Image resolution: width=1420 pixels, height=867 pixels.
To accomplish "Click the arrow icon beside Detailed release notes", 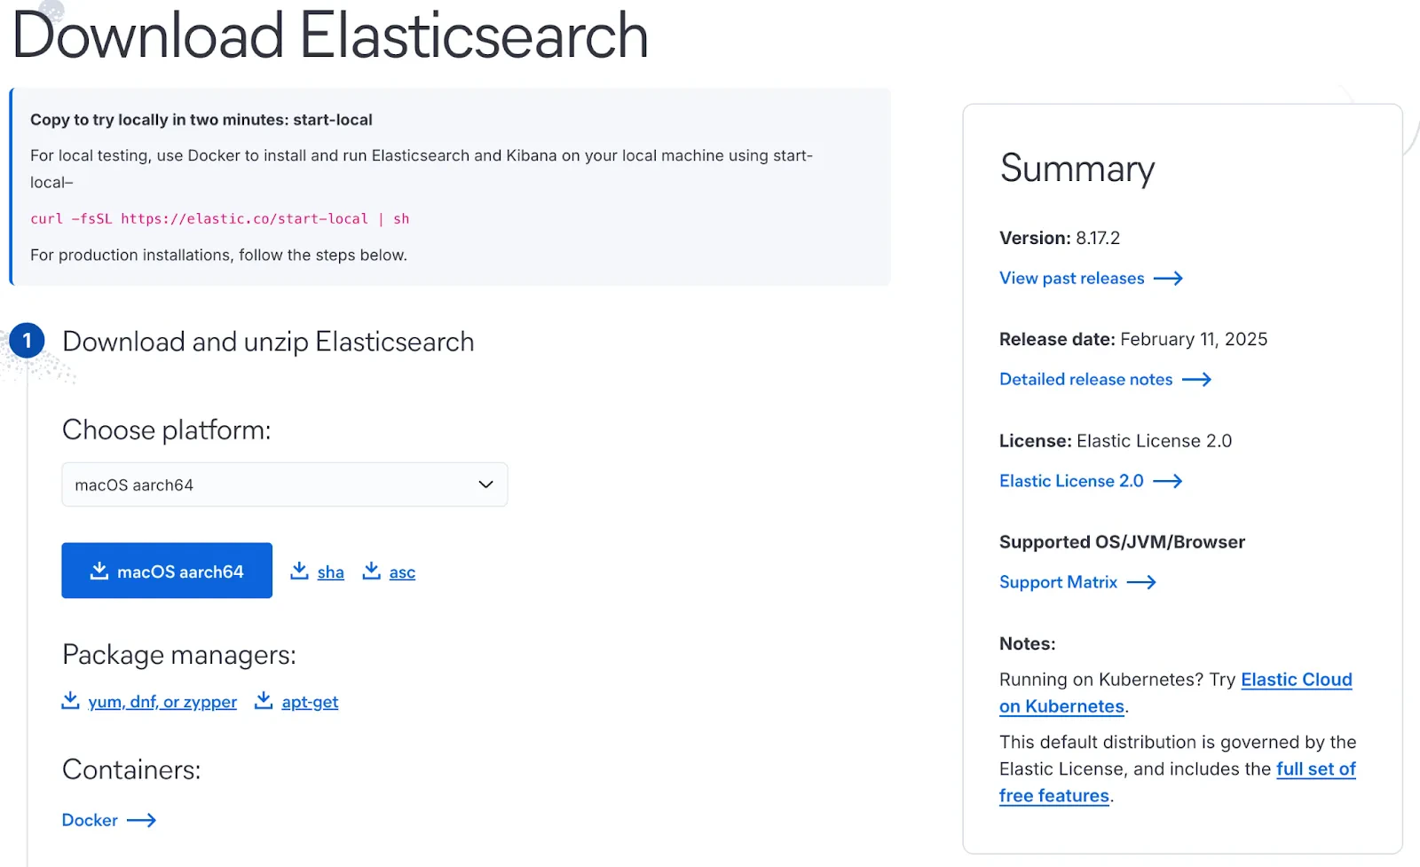I will coord(1198,379).
